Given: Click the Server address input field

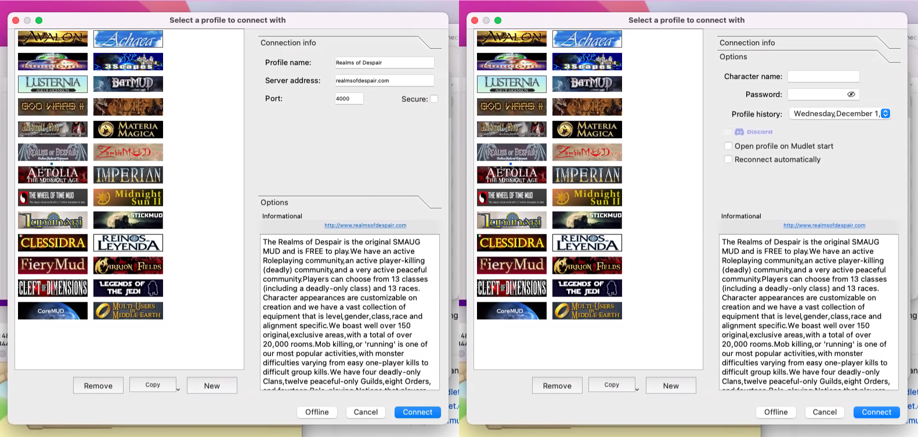Looking at the screenshot, I should click(384, 81).
